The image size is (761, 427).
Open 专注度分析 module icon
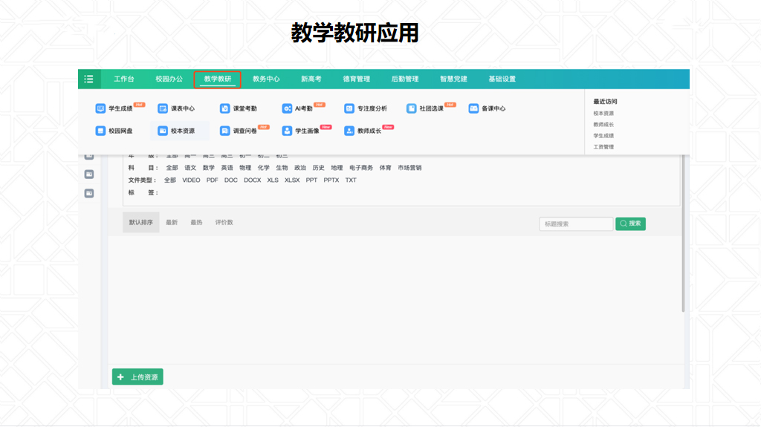(x=349, y=108)
